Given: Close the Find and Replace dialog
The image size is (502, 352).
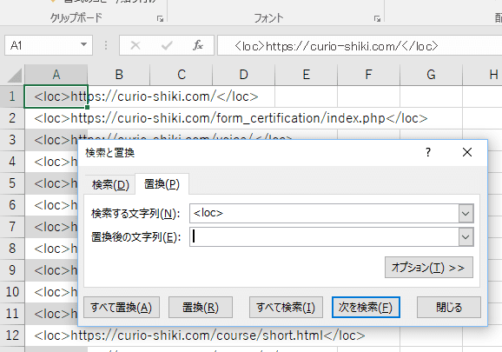Looking at the screenshot, I should point(467,152).
